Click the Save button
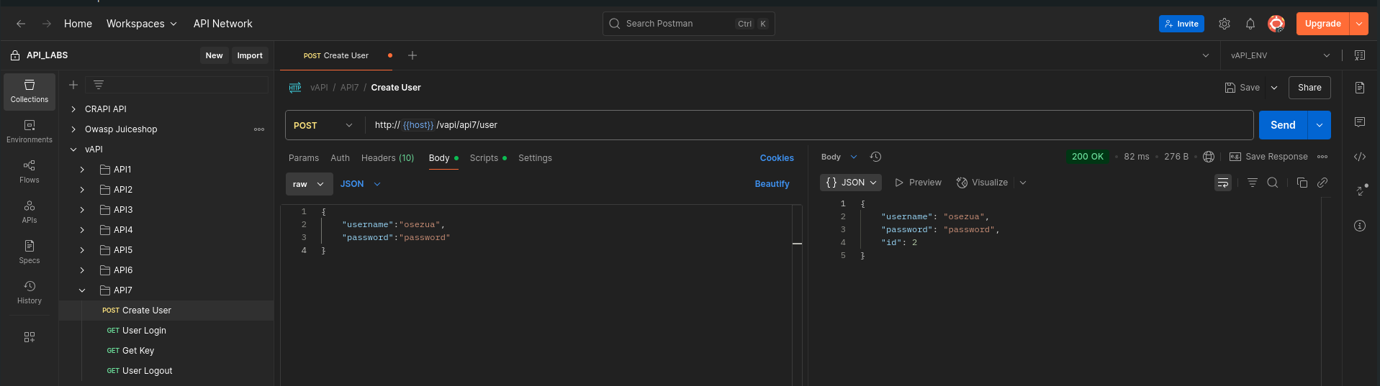Image resolution: width=1380 pixels, height=386 pixels. [x=1243, y=88]
